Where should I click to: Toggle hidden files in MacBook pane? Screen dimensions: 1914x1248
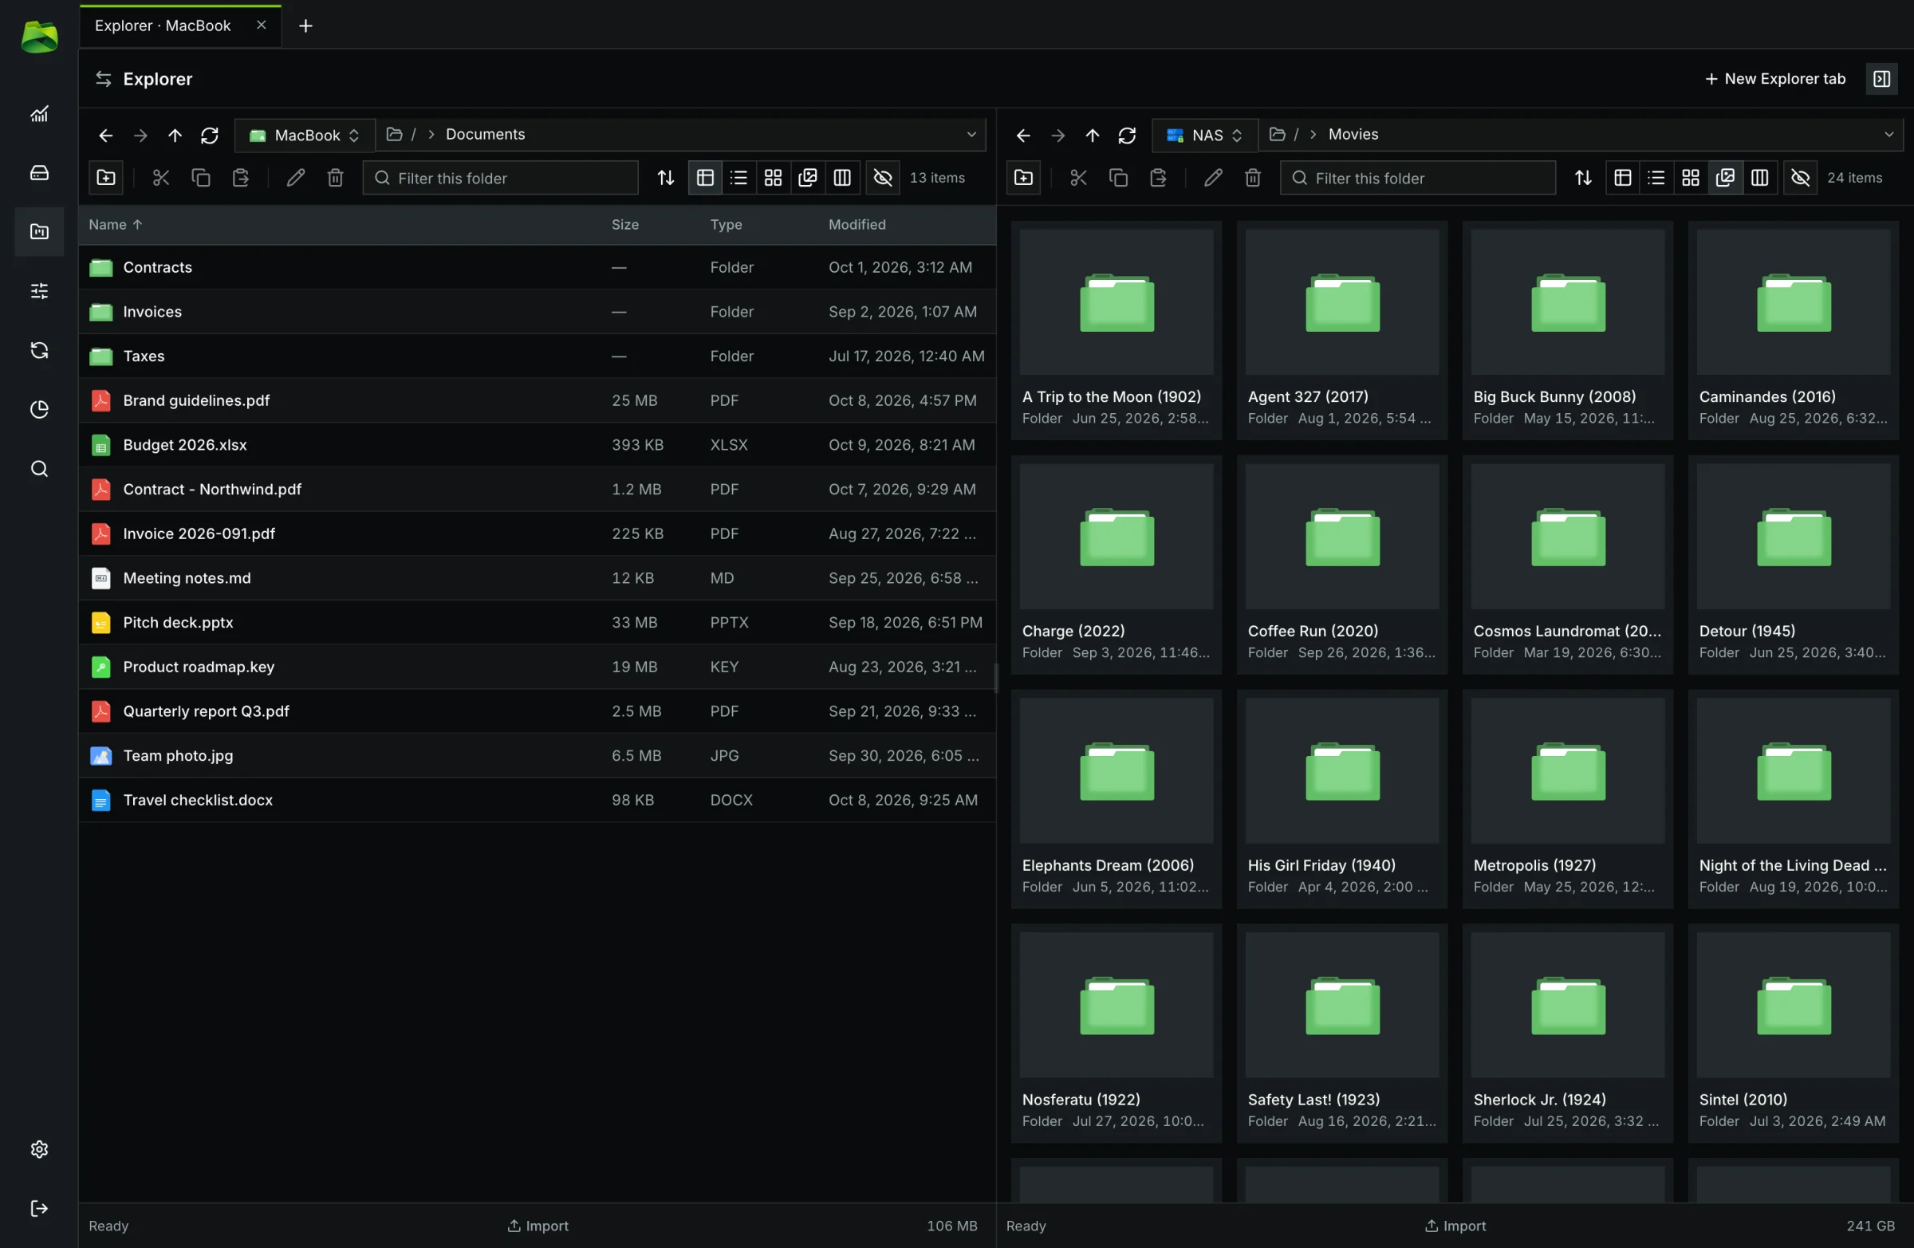(882, 178)
